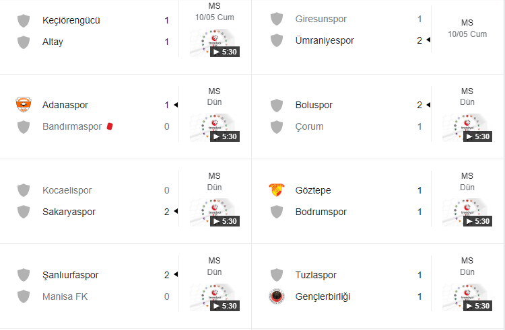Play Kocaelispor vs Sakaryaspor highlights video

point(215,212)
